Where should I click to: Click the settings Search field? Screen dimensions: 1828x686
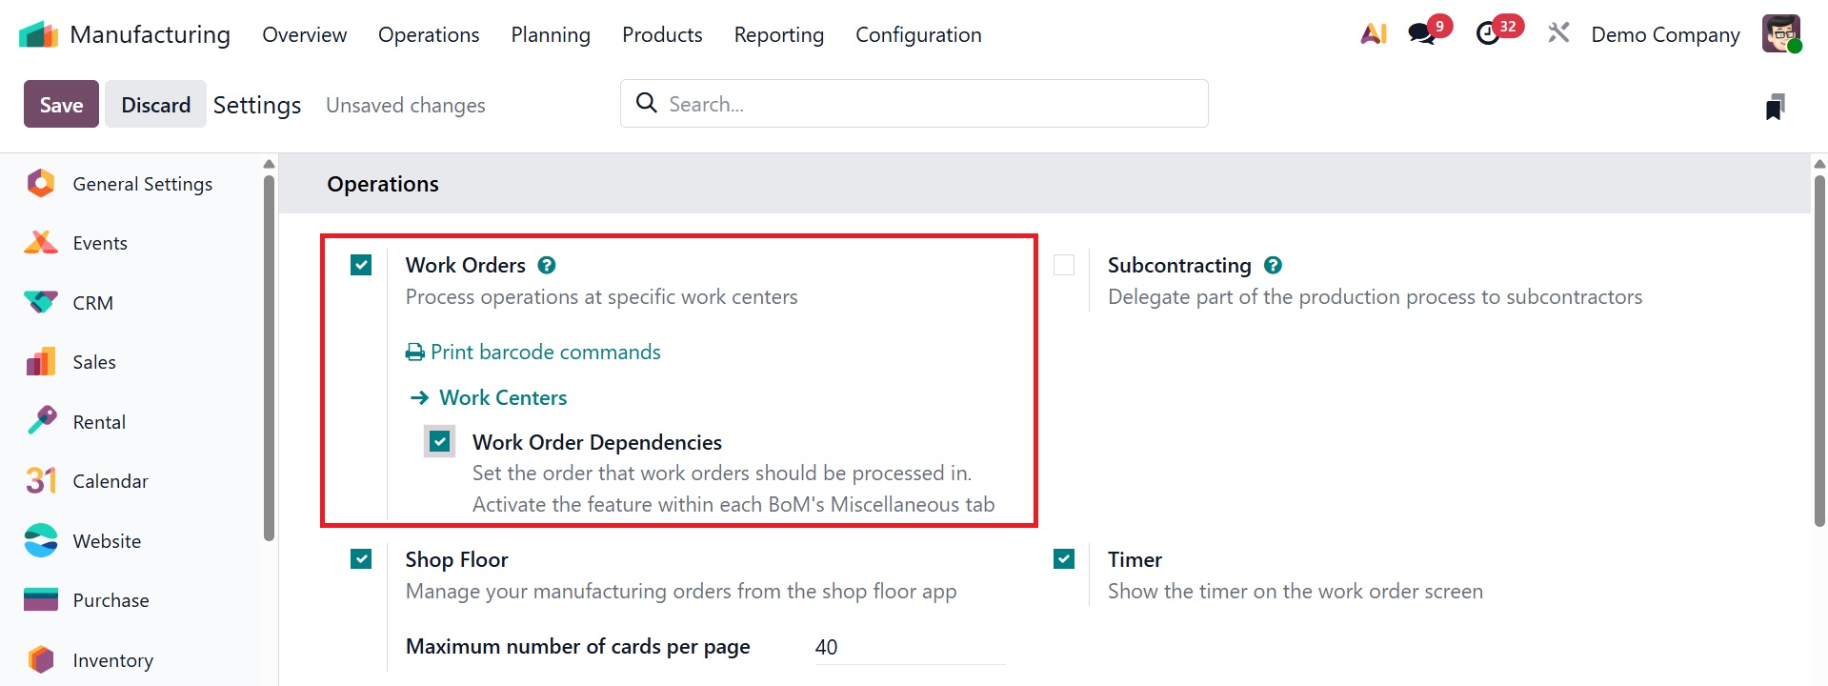[914, 104]
